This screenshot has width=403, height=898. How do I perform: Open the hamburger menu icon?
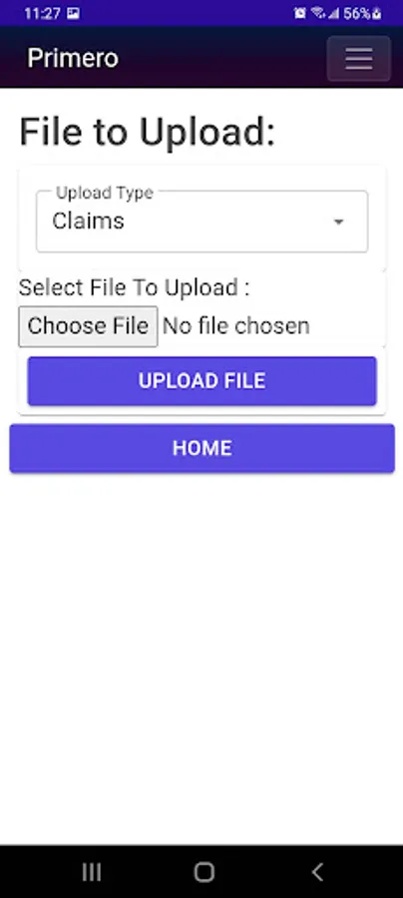359,59
